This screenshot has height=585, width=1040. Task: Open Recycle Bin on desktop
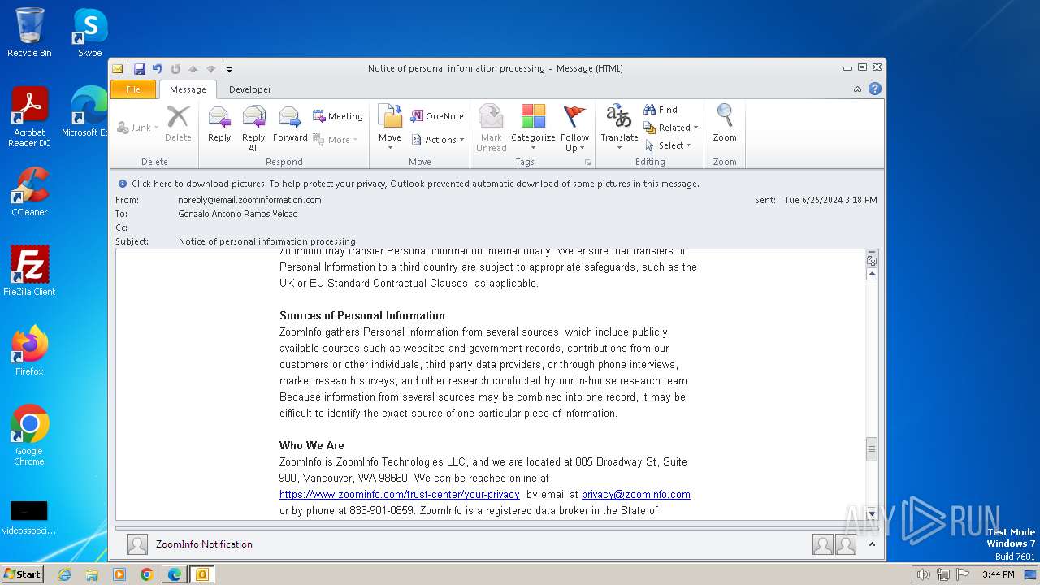tap(29, 32)
